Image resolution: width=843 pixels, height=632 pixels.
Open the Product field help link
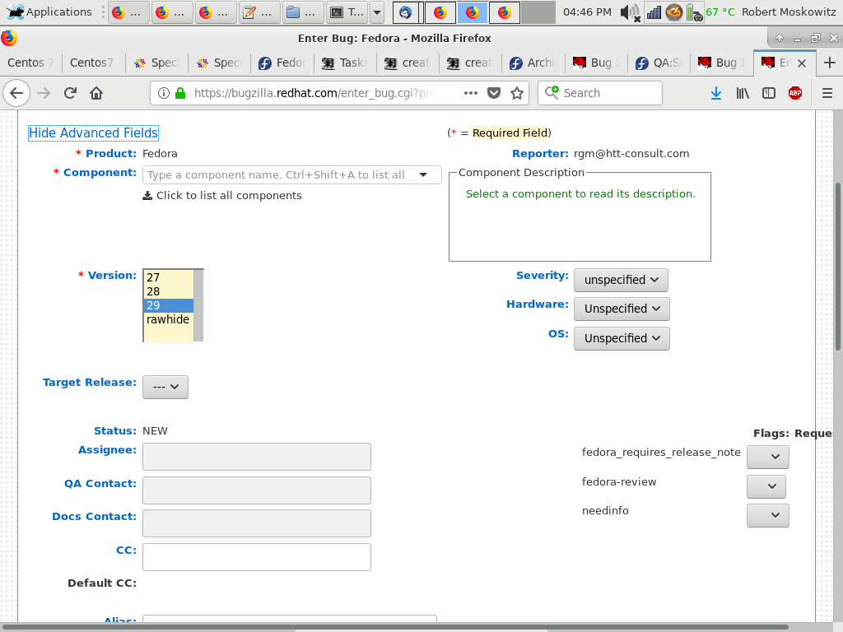click(x=111, y=154)
